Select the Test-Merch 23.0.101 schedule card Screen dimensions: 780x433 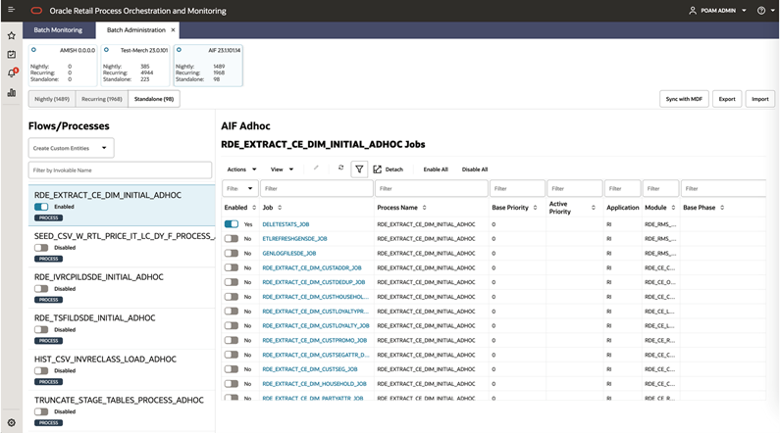point(135,66)
